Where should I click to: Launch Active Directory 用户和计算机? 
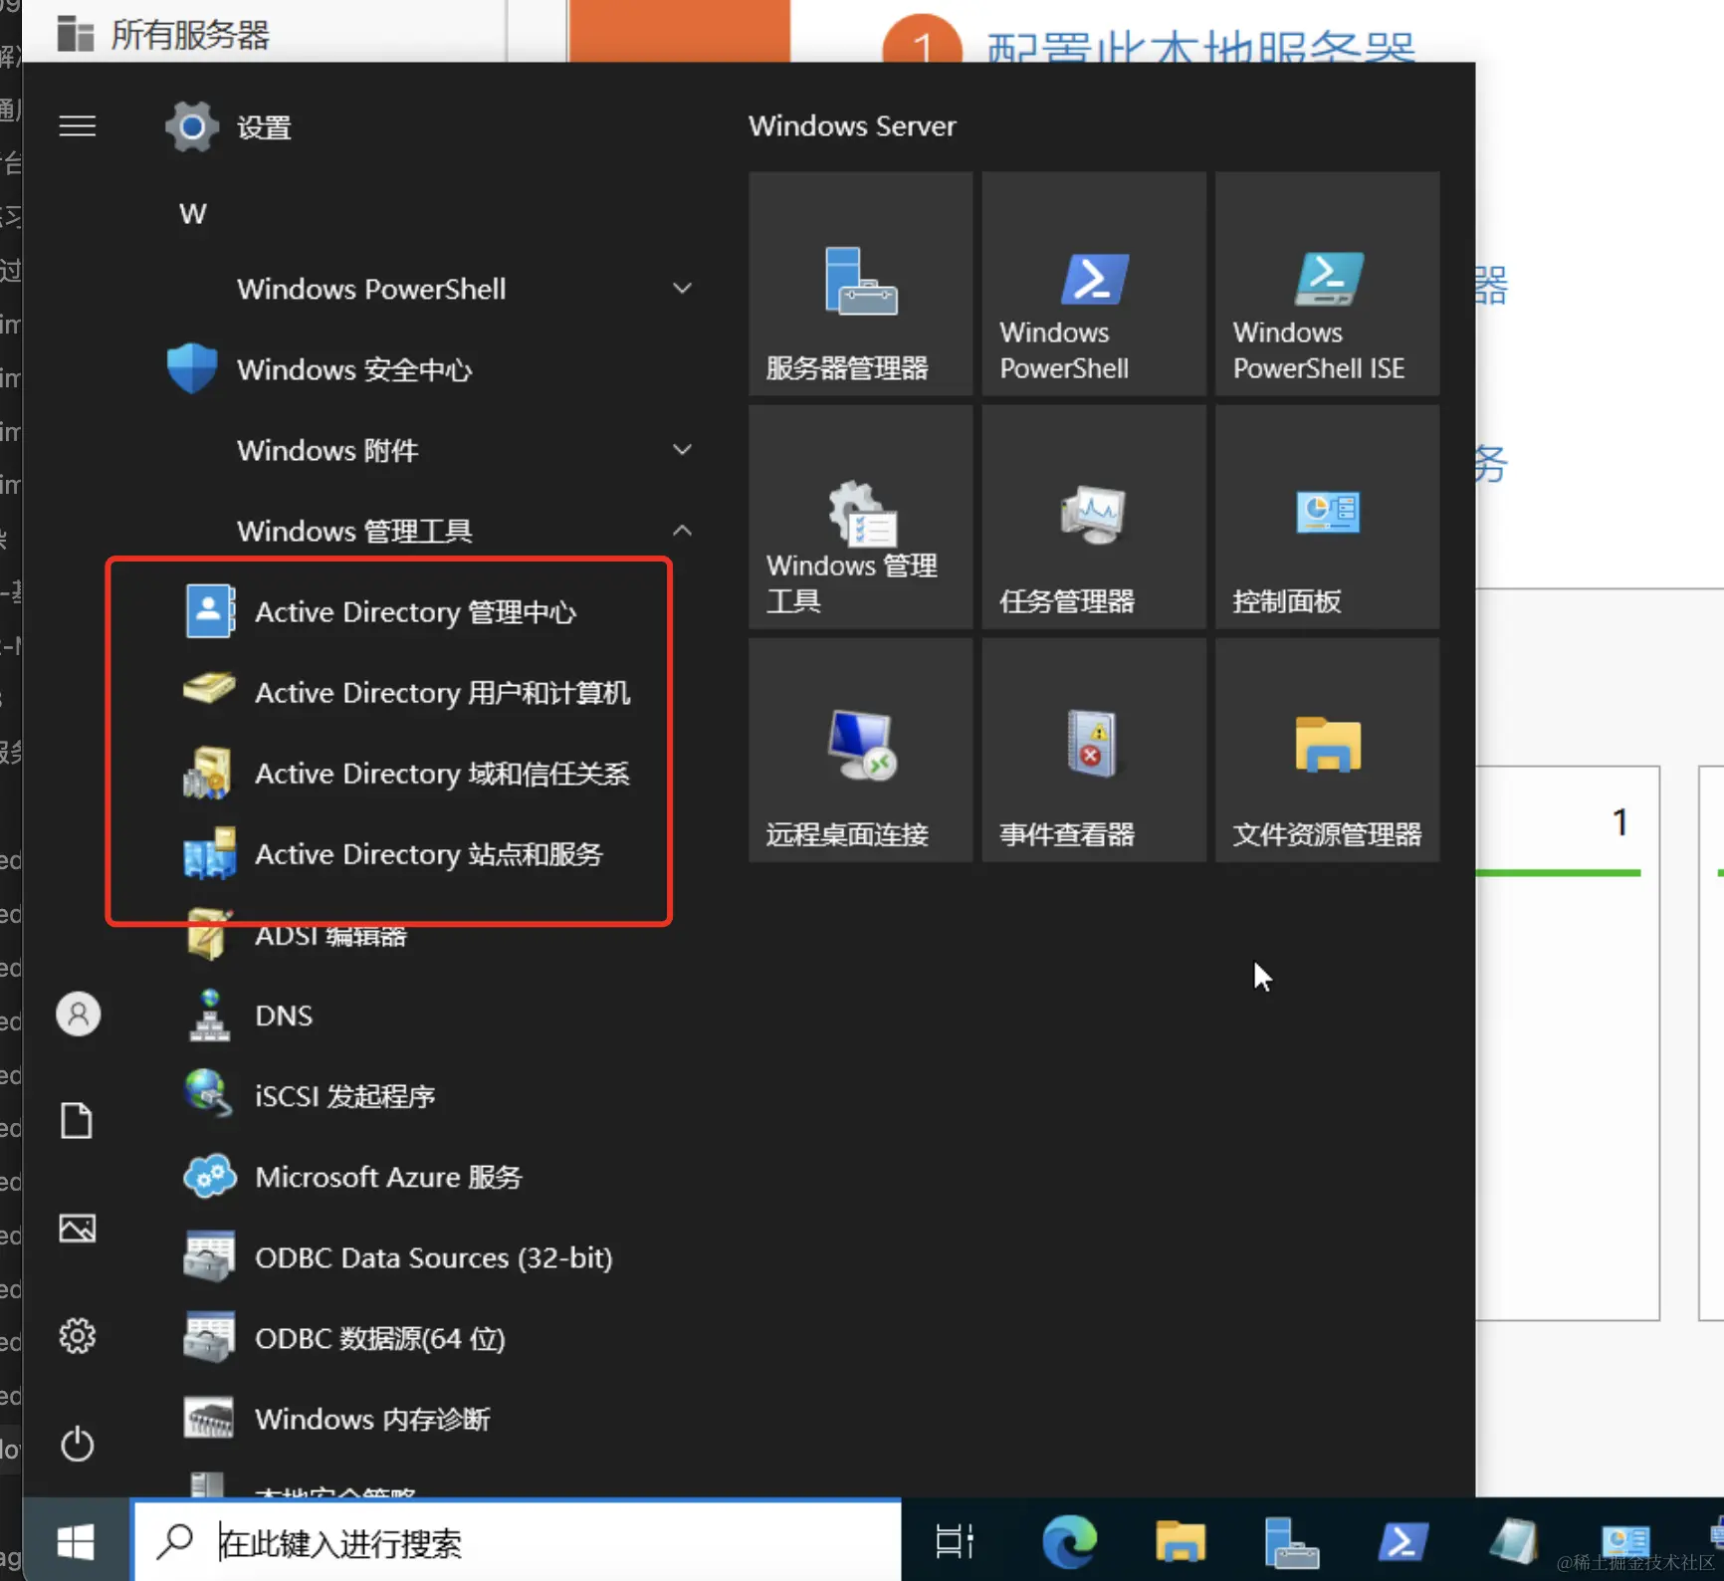pos(407,692)
